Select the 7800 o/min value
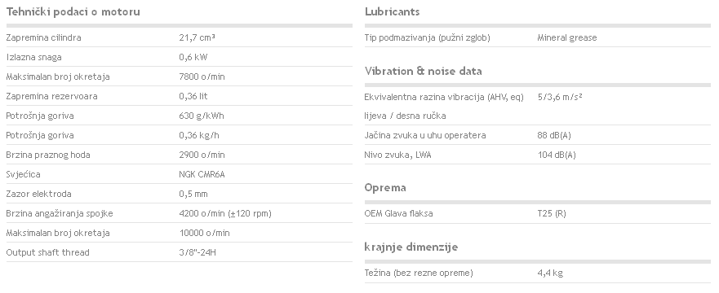This screenshot has height=293, width=719. click(202, 77)
